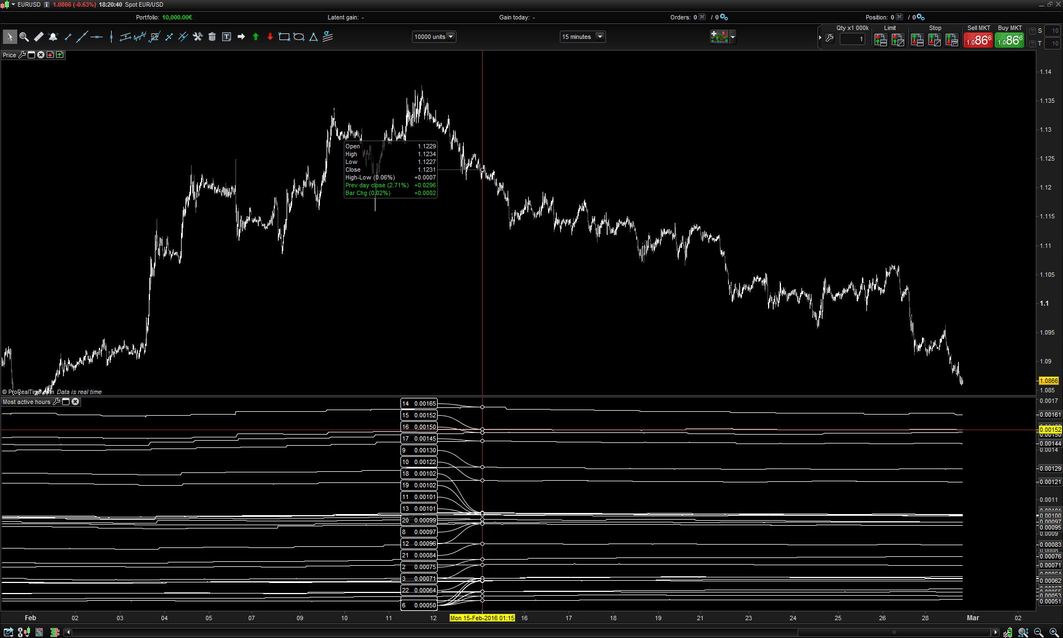Select the triangle drawing tool
The height and width of the screenshot is (638, 1063).
[313, 37]
